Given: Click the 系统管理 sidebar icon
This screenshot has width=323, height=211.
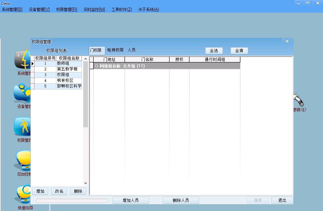Looking at the screenshot, I should click(22, 60).
